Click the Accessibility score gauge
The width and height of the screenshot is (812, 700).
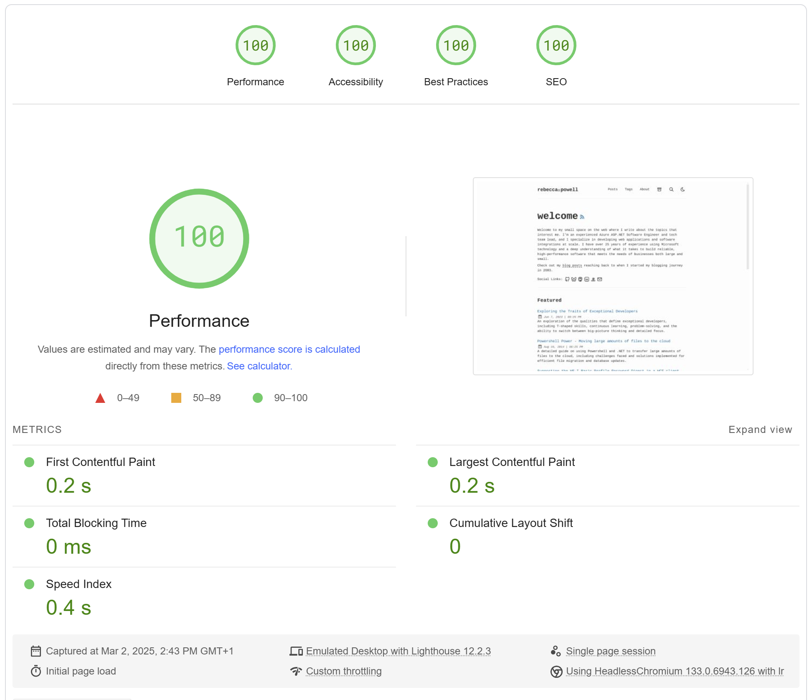pos(355,45)
